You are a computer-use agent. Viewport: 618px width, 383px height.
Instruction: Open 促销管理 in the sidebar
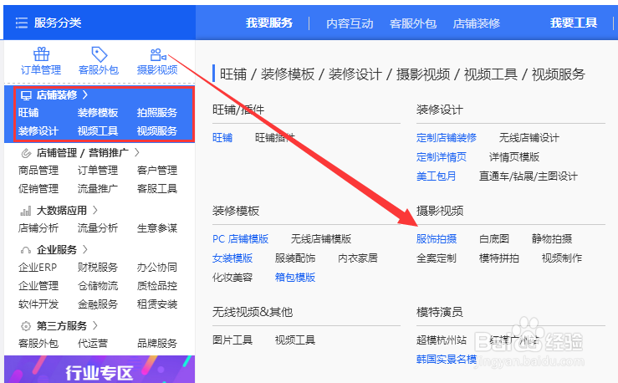point(38,189)
